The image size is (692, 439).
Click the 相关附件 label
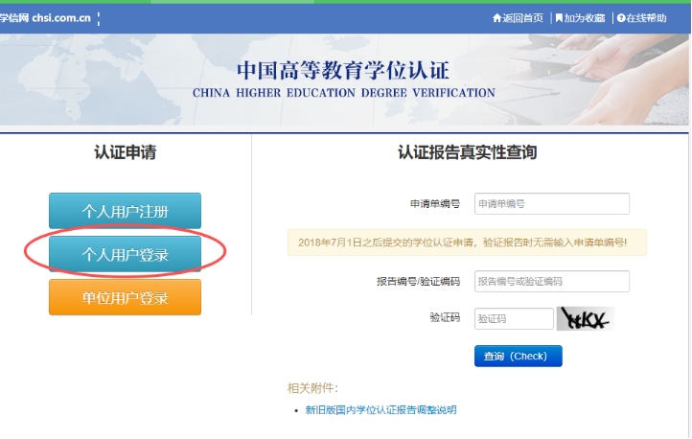pyautogui.click(x=312, y=388)
